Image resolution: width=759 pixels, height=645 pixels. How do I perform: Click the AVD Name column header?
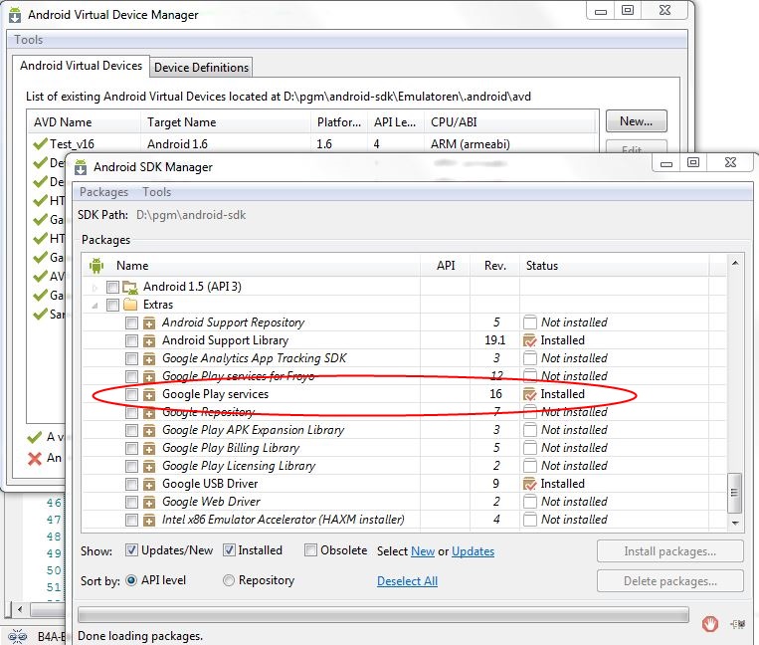click(x=84, y=122)
